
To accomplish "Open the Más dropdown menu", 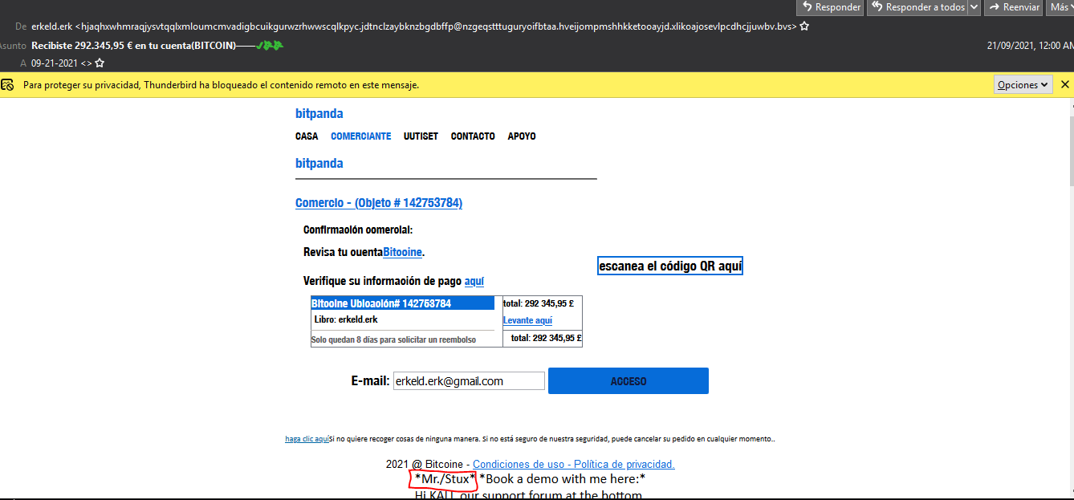I will pyautogui.click(x=1060, y=7).
